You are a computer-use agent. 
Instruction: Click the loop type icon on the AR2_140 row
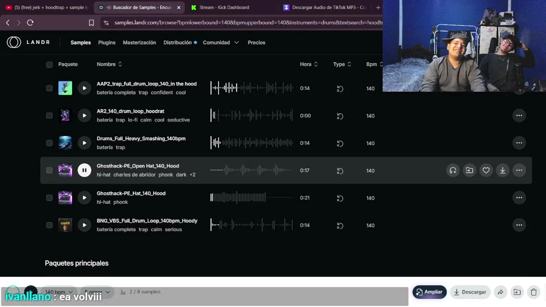(340, 116)
